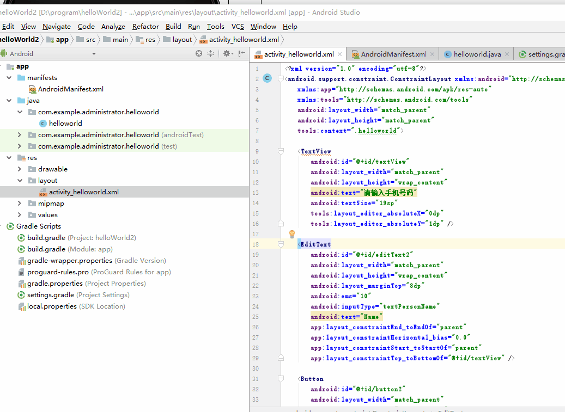Image resolution: width=565 pixels, height=412 pixels.
Task: Close the AndroidManifest.xml tab
Action: pyautogui.click(x=432, y=54)
